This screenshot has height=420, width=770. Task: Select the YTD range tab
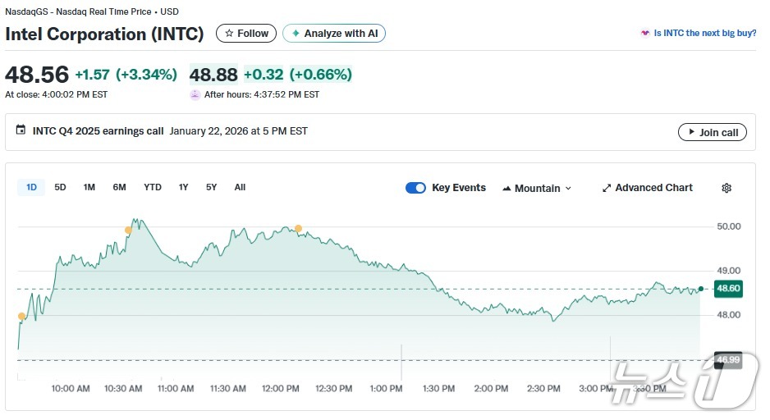tap(153, 187)
